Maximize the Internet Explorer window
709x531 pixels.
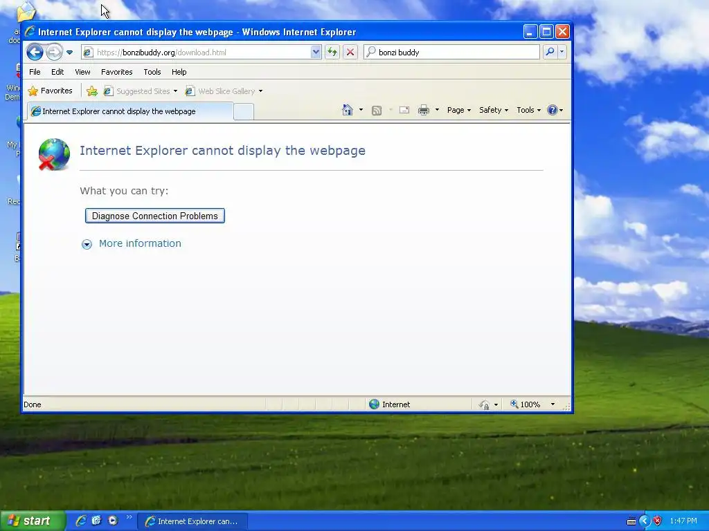coord(547,32)
